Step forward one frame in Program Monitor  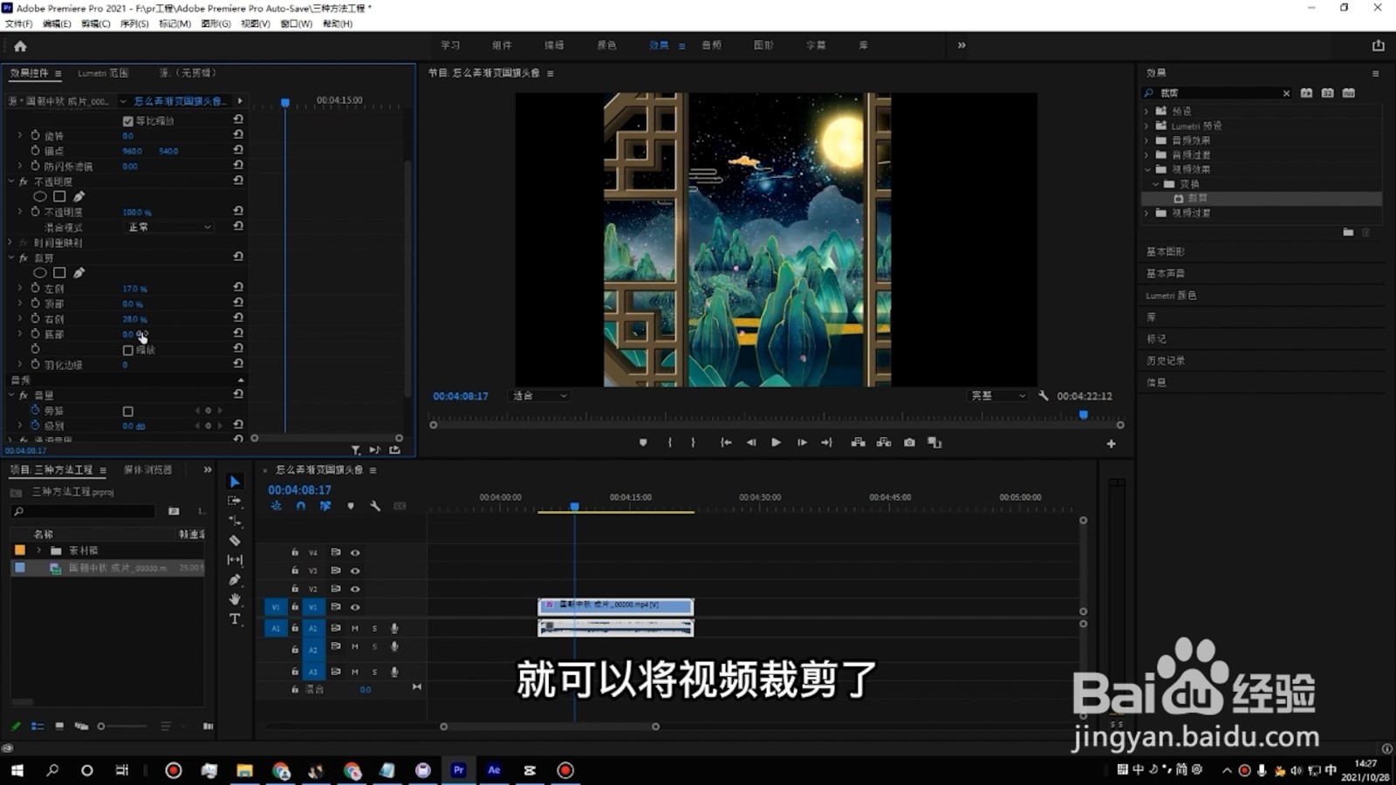click(802, 443)
